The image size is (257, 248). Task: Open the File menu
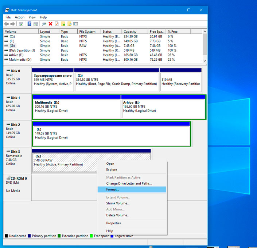(x=8, y=17)
